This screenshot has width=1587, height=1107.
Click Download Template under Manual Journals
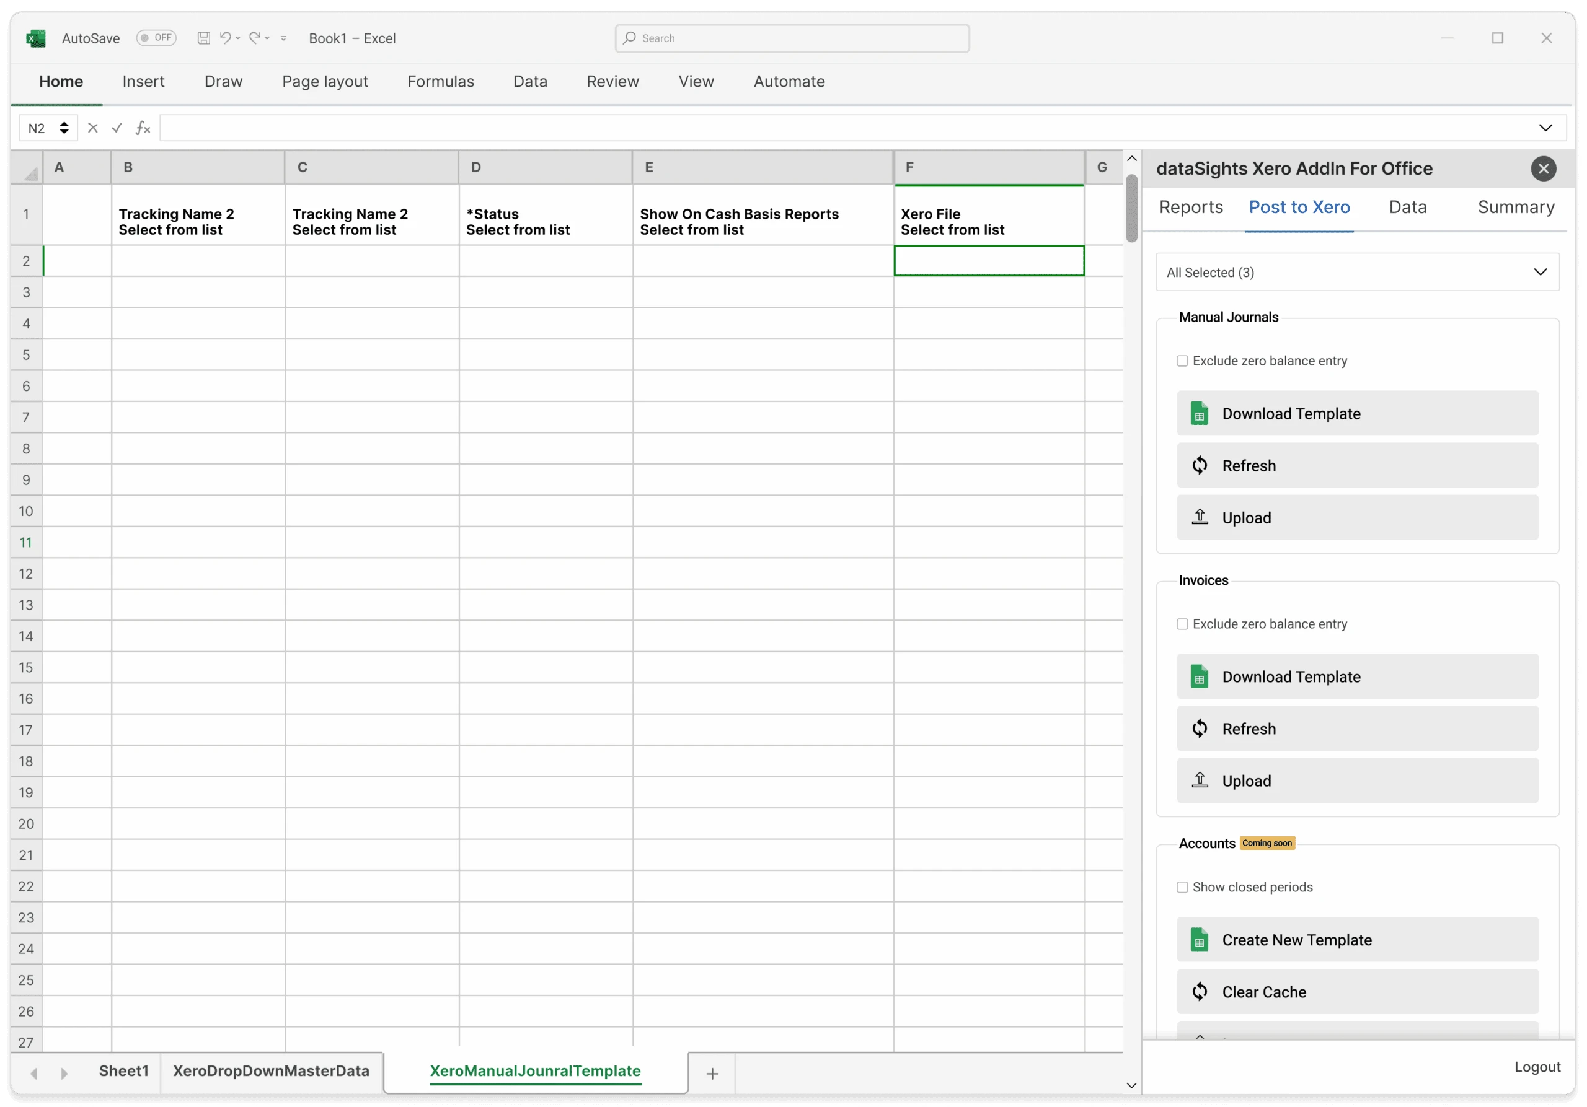tap(1358, 414)
